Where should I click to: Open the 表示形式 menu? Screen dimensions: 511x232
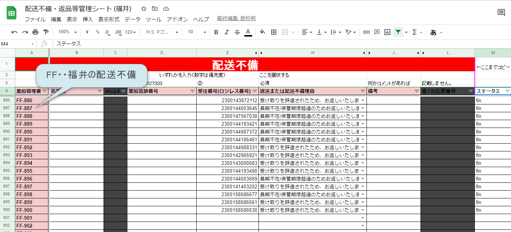[109, 19]
